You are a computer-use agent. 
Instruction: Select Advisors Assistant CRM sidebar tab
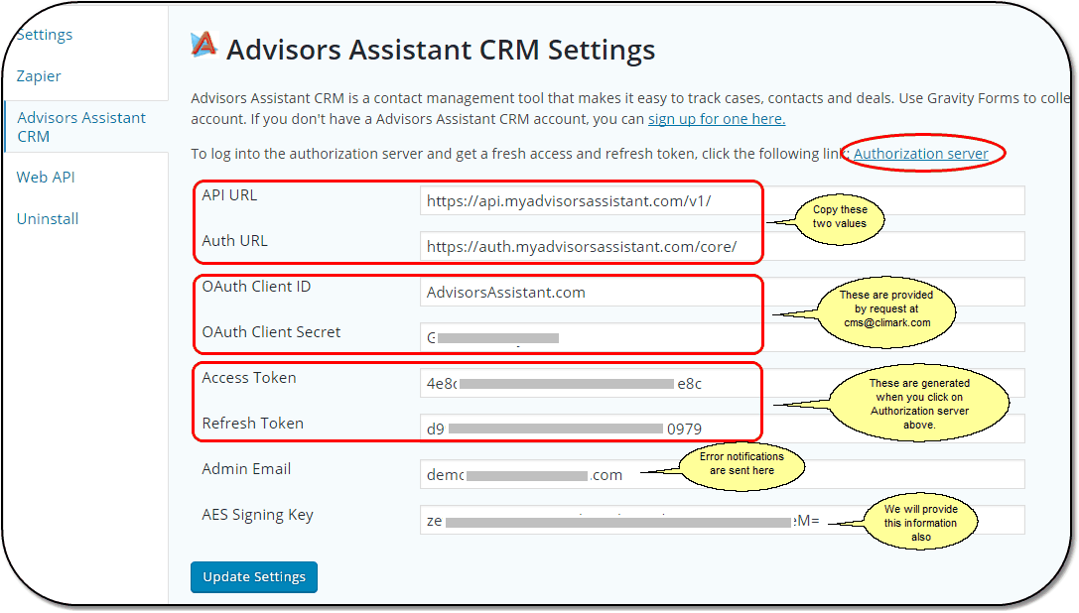click(x=81, y=127)
